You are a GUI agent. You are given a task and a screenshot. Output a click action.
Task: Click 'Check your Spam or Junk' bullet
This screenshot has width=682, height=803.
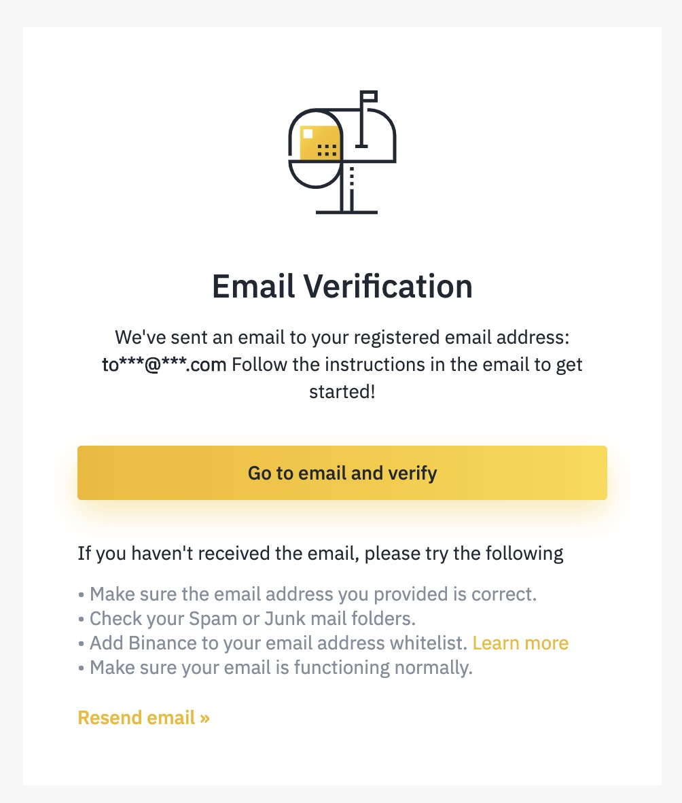pos(247,619)
